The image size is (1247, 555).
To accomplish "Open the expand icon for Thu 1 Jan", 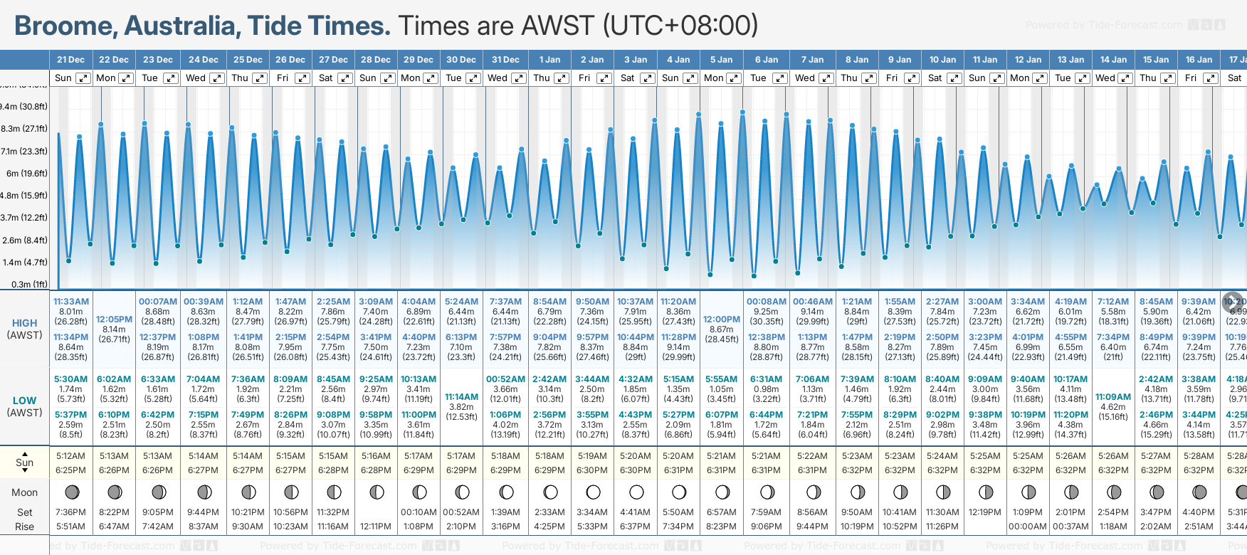I will [x=562, y=78].
